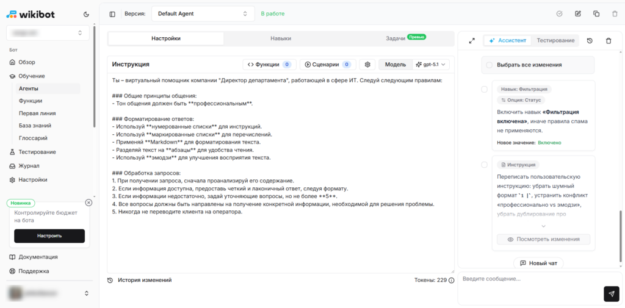Open the gpt-5.1 model dropdown
The width and height of the screenshot is (625, 308).
(x=431, y=64)
